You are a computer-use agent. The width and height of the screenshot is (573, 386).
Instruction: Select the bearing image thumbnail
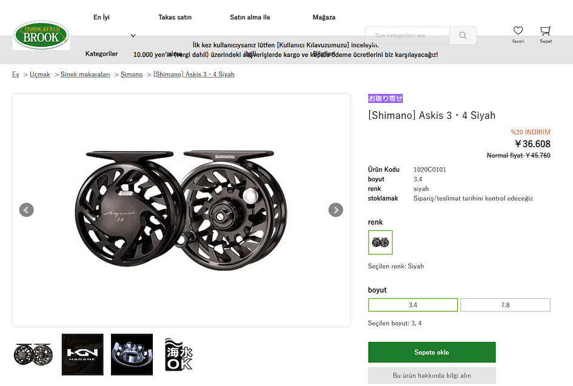point(132,354)
